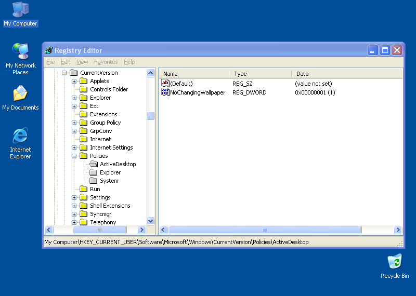Click the registry path in status bar
The image size is (416, 296).
[x=176, y=242]
